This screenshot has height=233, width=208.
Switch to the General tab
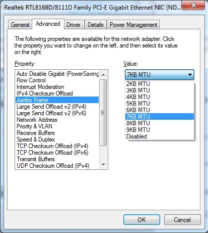20,25
